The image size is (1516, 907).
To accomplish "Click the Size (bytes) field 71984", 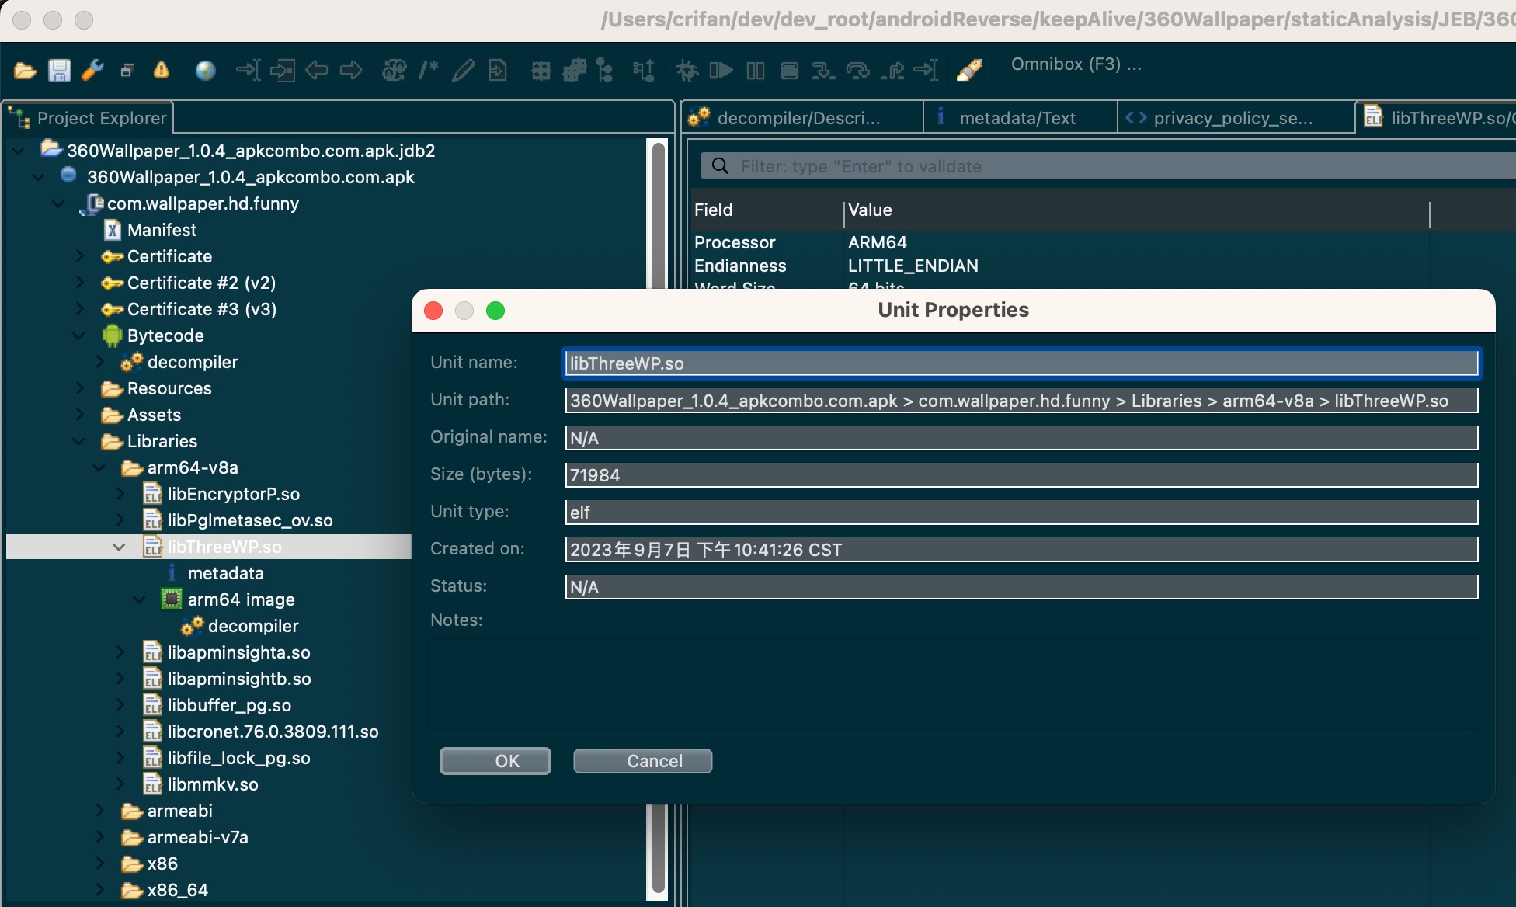I will click(x=1021, y=475).
